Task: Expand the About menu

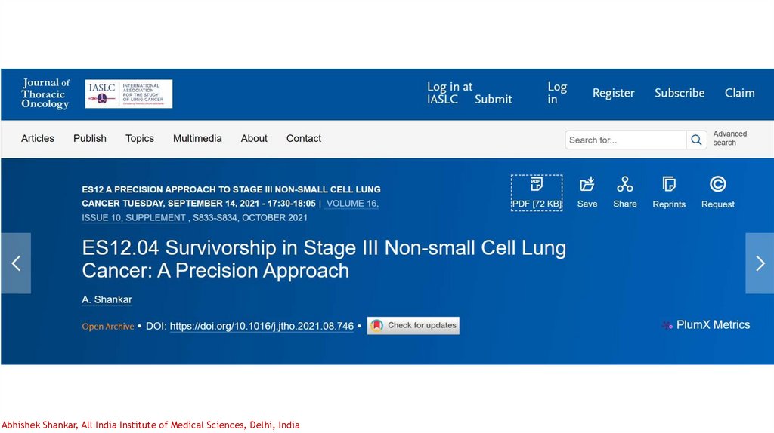Action: point(254,139)
